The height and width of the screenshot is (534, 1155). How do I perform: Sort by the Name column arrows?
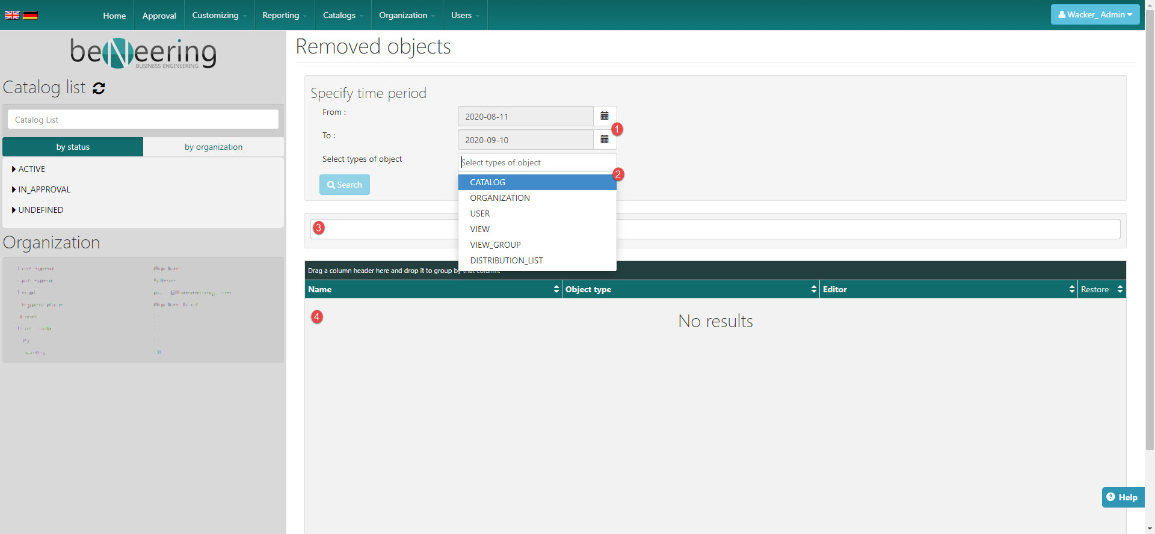556,289
